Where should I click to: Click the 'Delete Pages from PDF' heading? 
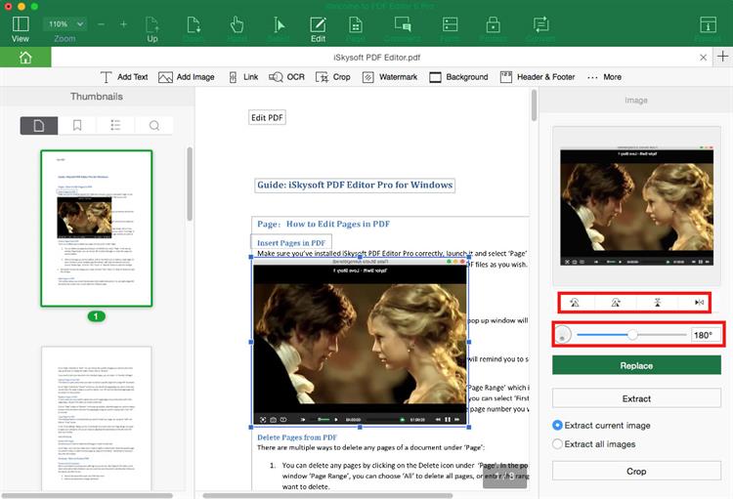pos(297,437)
